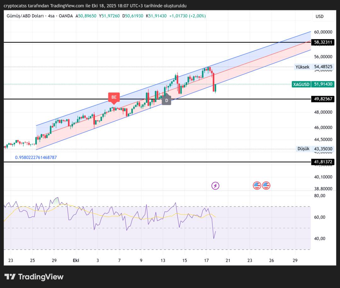Click the OANDA data source label

click(66, 16)
